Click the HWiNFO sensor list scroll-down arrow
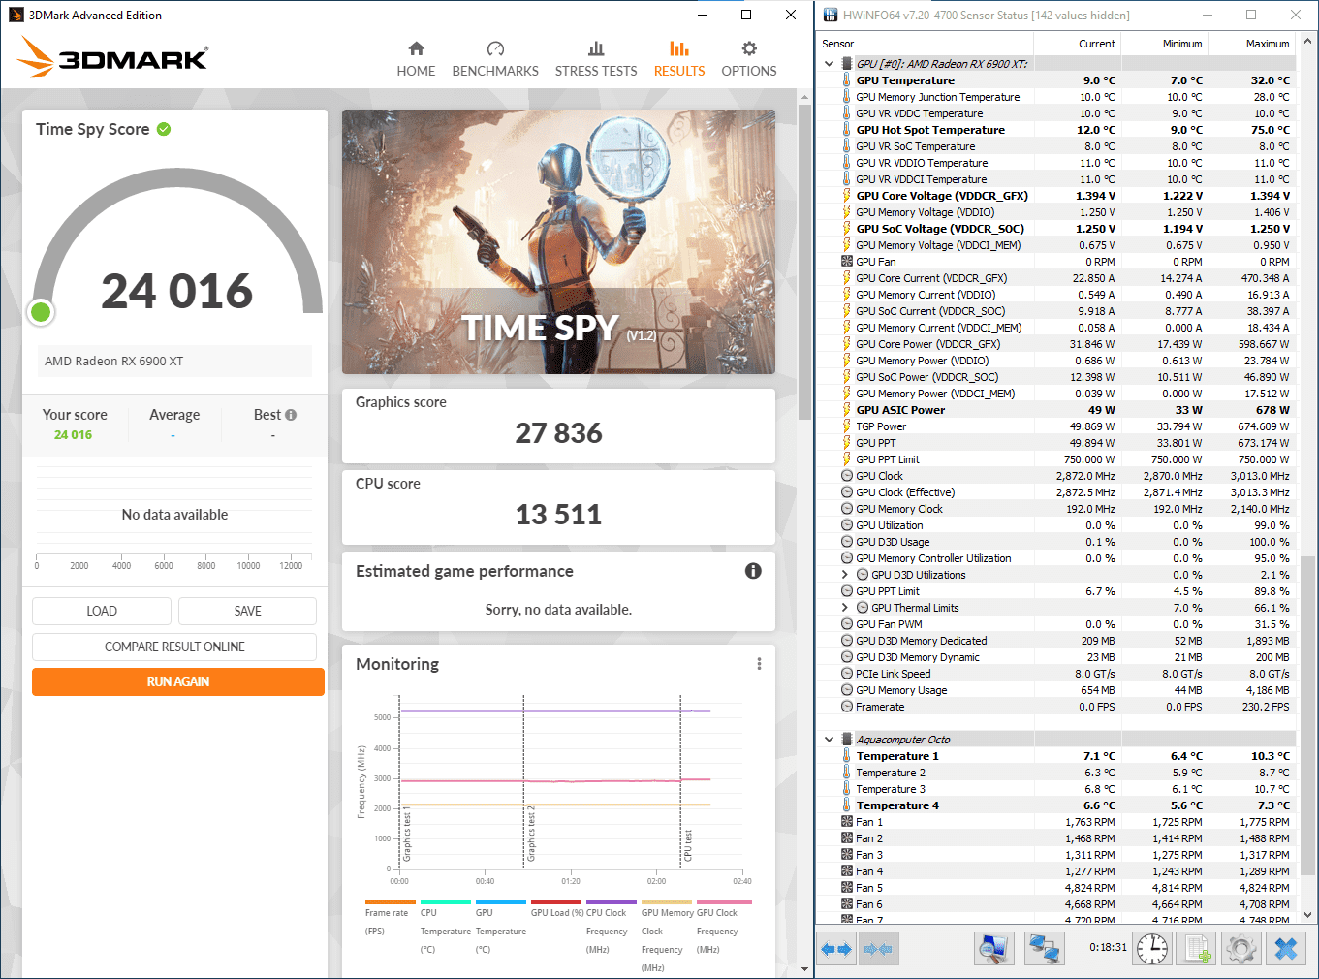 1308,914
